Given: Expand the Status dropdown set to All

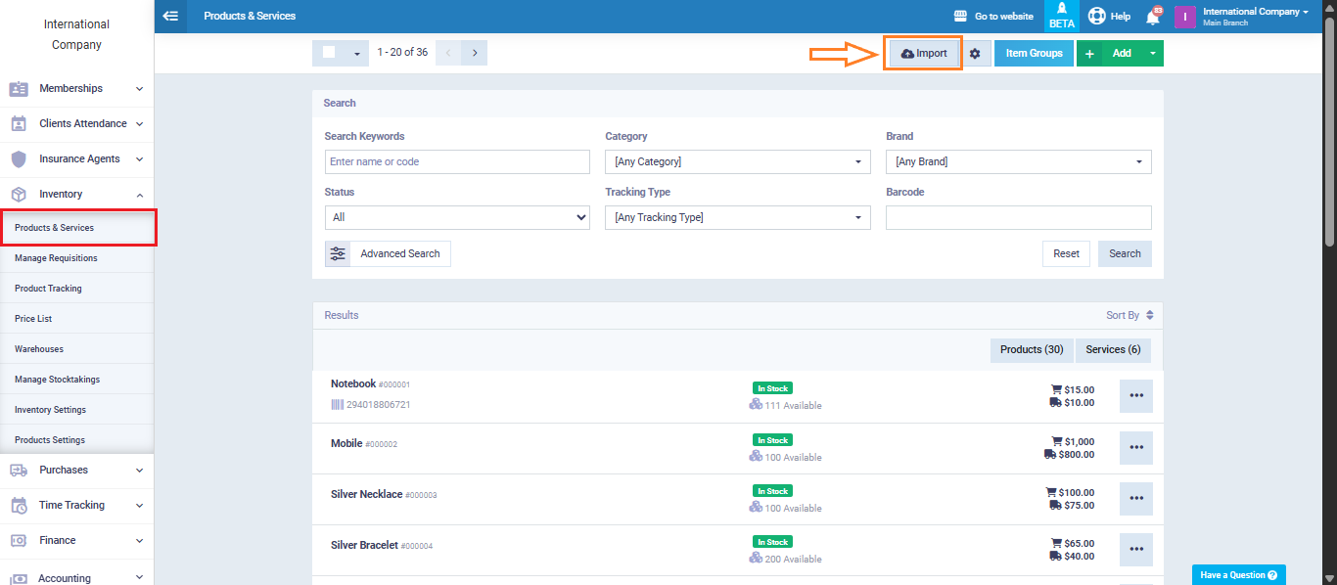Looking at the screenshot, I should (x=457, y=217).
